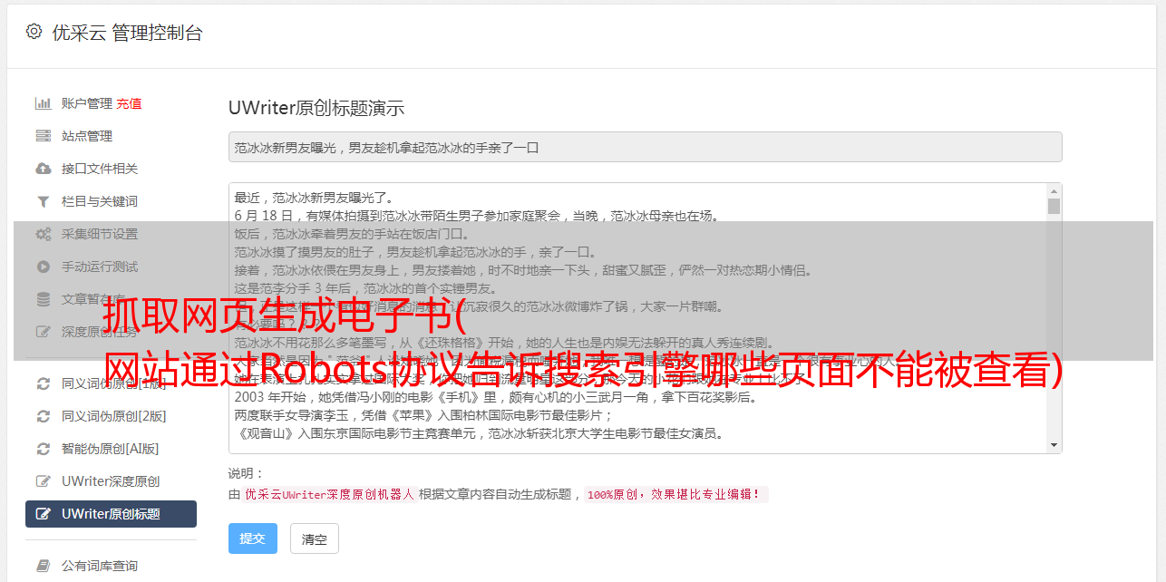Click the 说明： label
This screenshot has height=582, width=1166.
(246, 473)
